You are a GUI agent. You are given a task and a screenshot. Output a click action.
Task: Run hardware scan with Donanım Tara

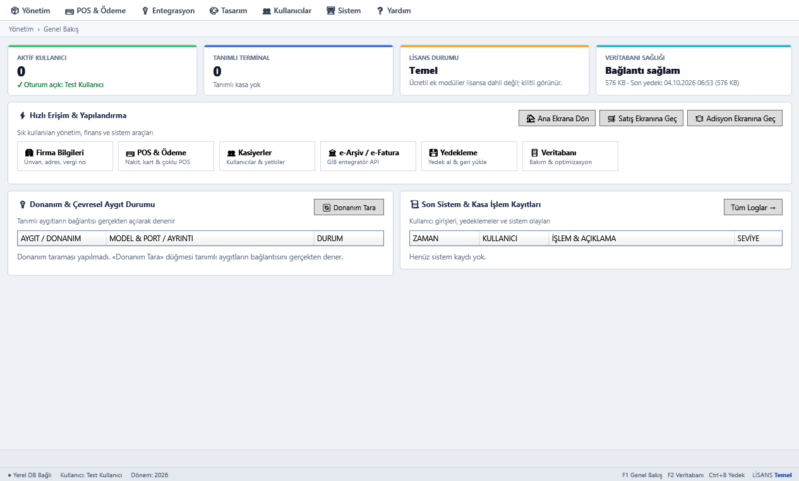coord(349,208)
